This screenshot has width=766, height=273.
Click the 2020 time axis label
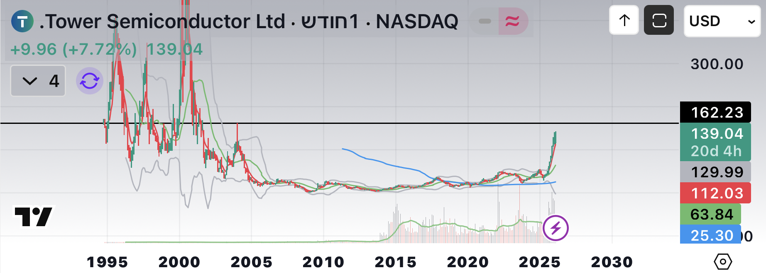[x=467, y=262]
